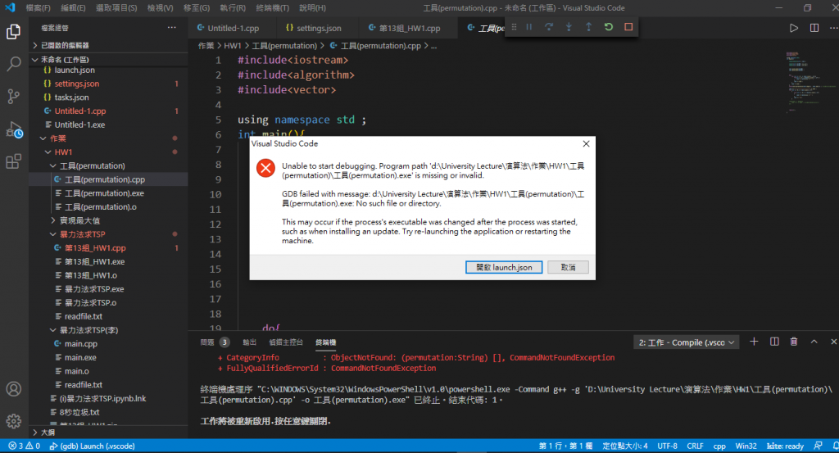839x453 pixels.
Task: Open the Source Control view icon
Action: pyautogui.click(x=13, y=97)
